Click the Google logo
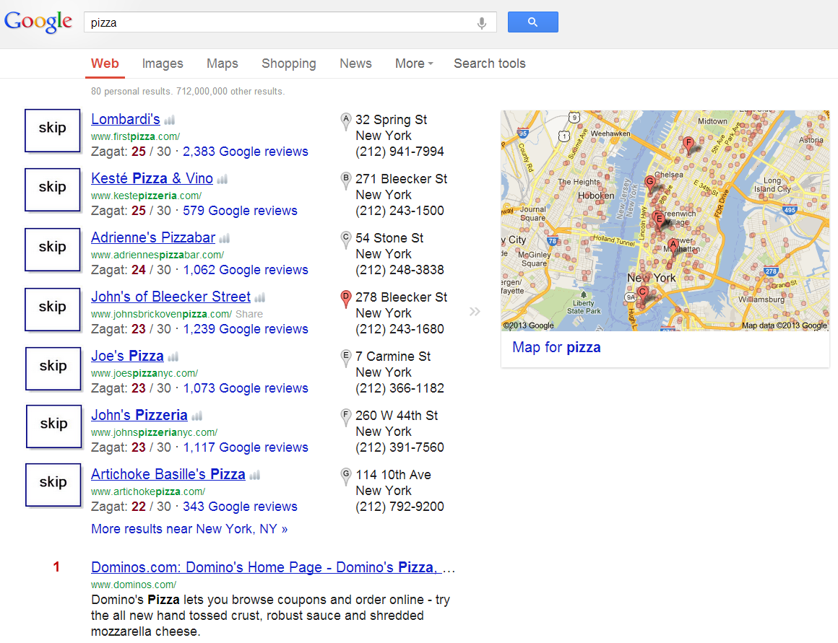This screenshot has height=643, width=838. click(38, 22)
